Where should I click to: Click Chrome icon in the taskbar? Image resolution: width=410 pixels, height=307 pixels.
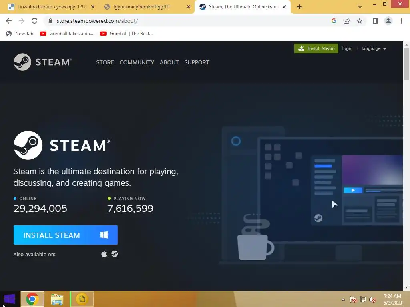pyautogui.click(x=32, y=299)
